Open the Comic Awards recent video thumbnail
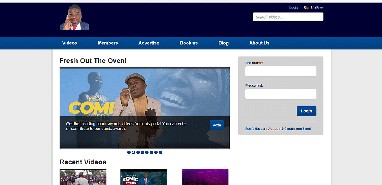The width and height of the screenshot is (382, 185). click(144, 177)
